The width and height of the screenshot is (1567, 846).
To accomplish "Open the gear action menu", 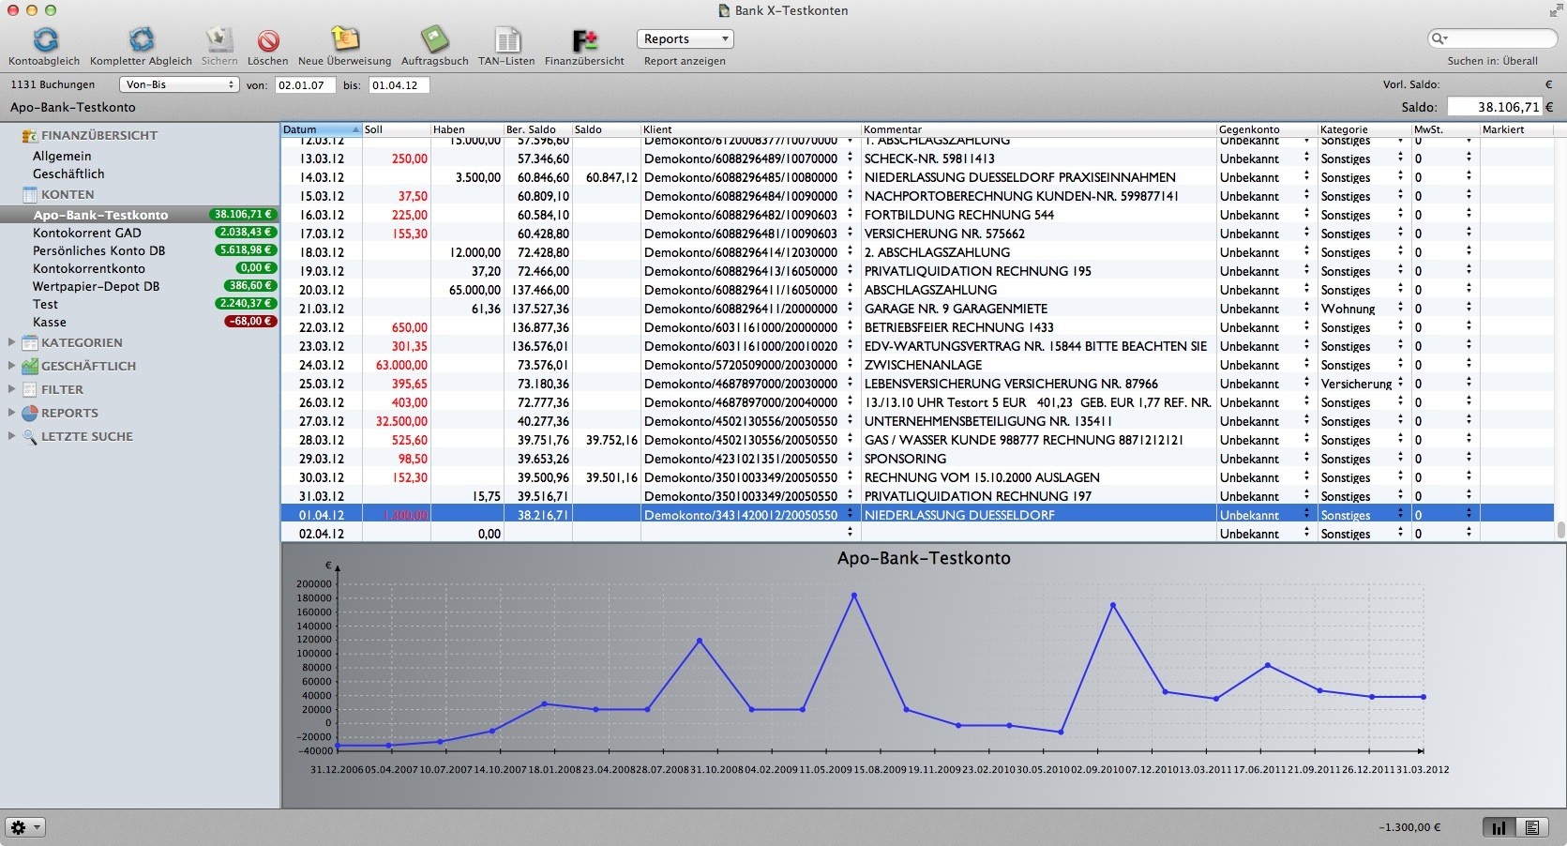I will 25,827.
